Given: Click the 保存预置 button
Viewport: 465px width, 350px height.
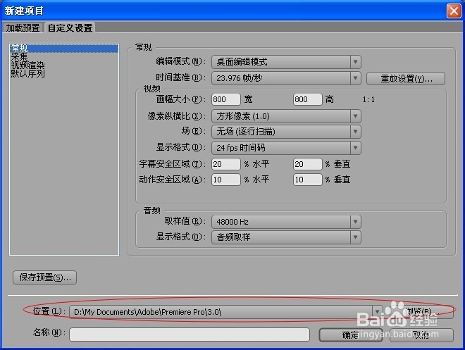Looking at the screenshot, I should pyautogui.click(x=45, y=277).
